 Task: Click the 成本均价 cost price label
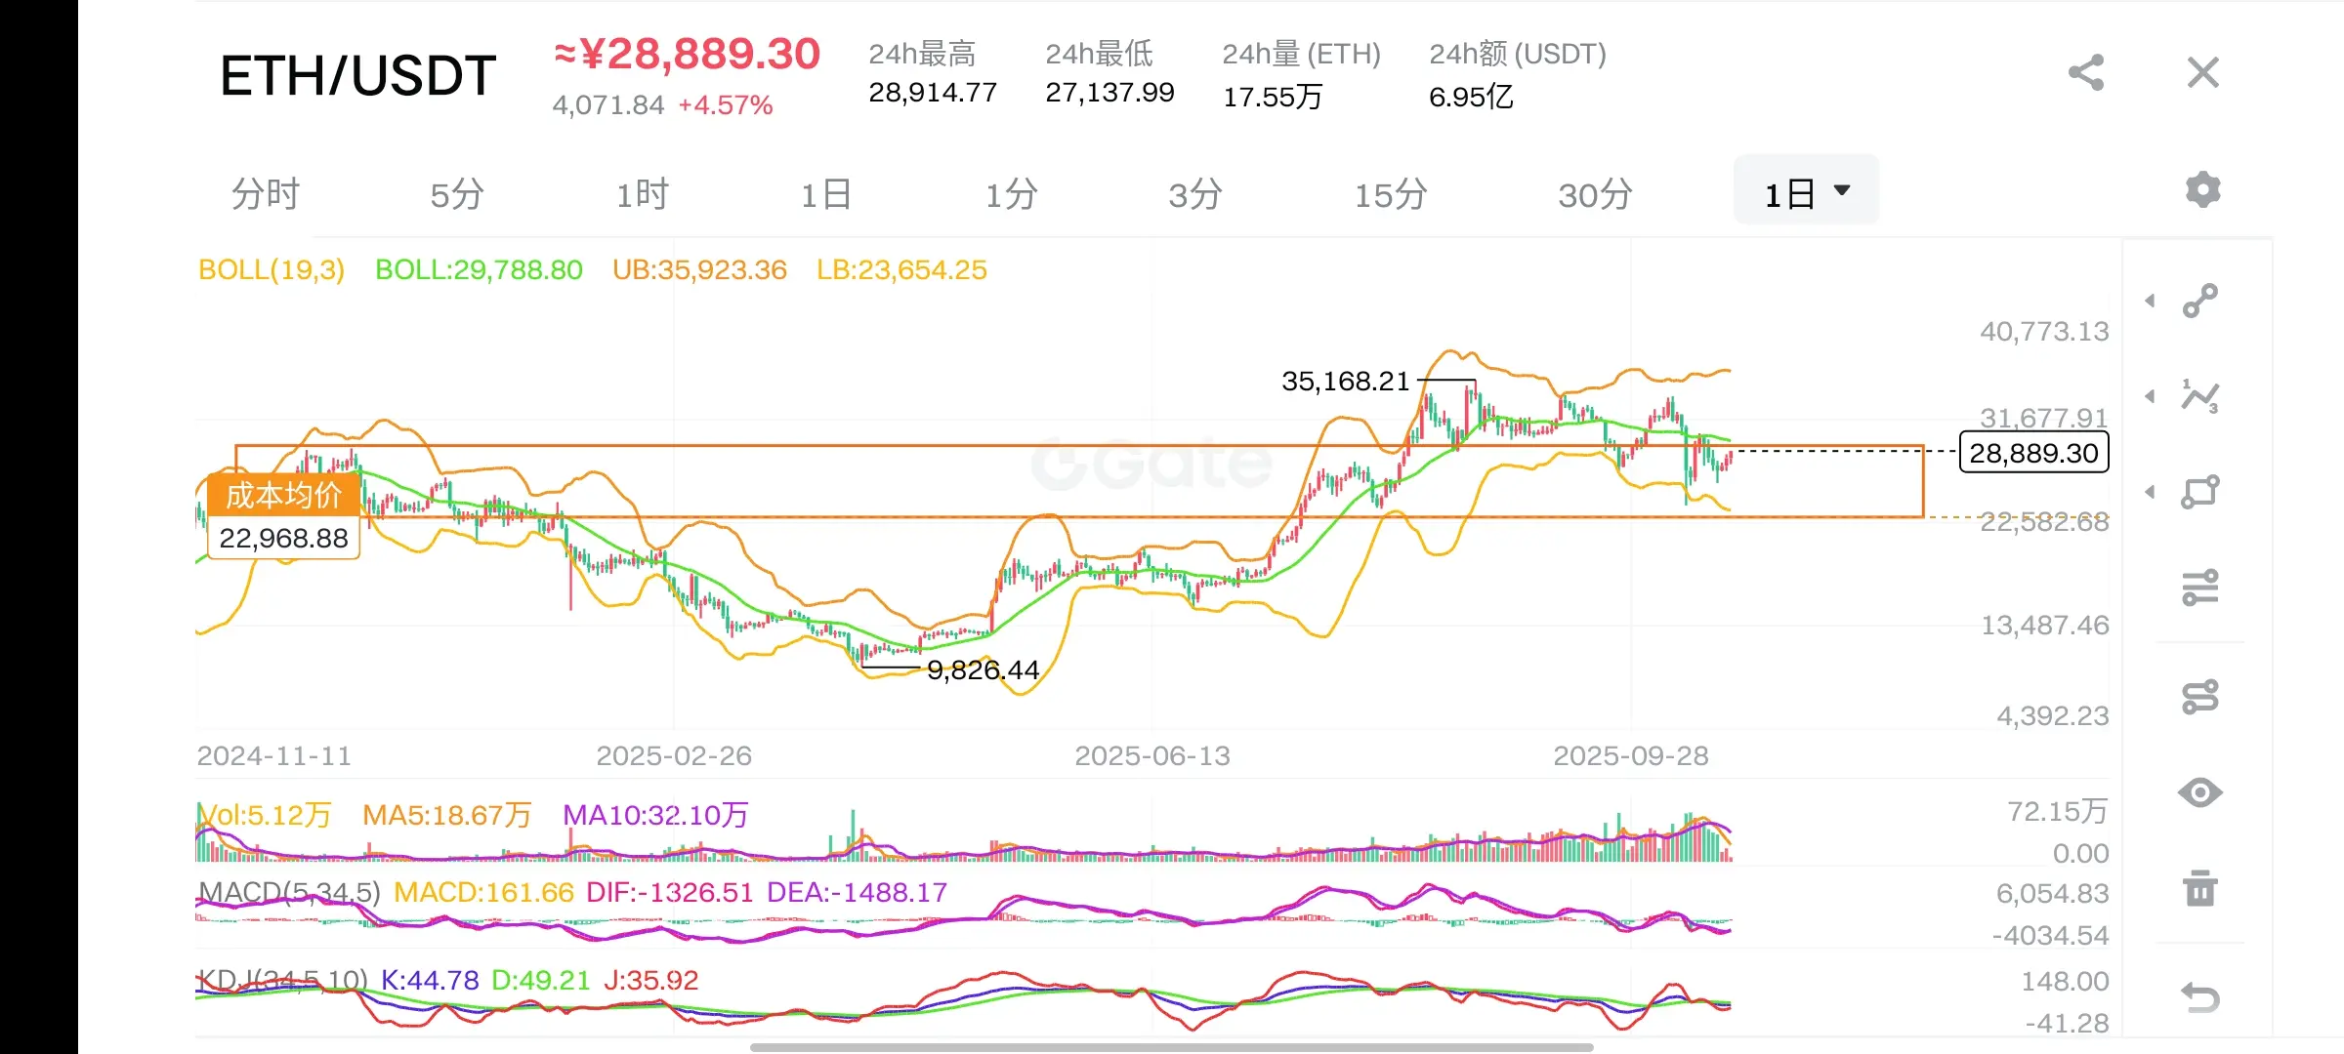tap(283, 496)
